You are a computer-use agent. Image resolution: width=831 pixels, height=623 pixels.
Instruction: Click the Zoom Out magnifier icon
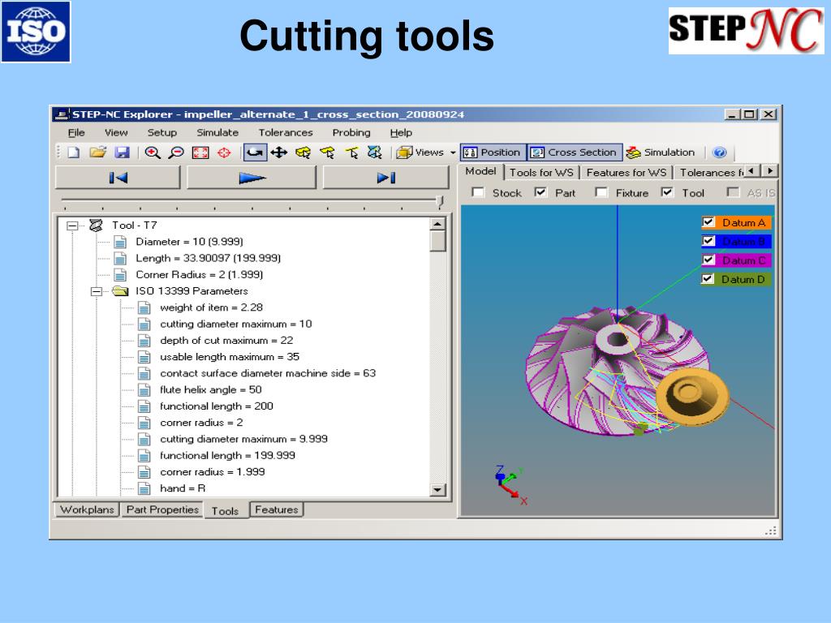pyautogui.click(x=176, y=153)
